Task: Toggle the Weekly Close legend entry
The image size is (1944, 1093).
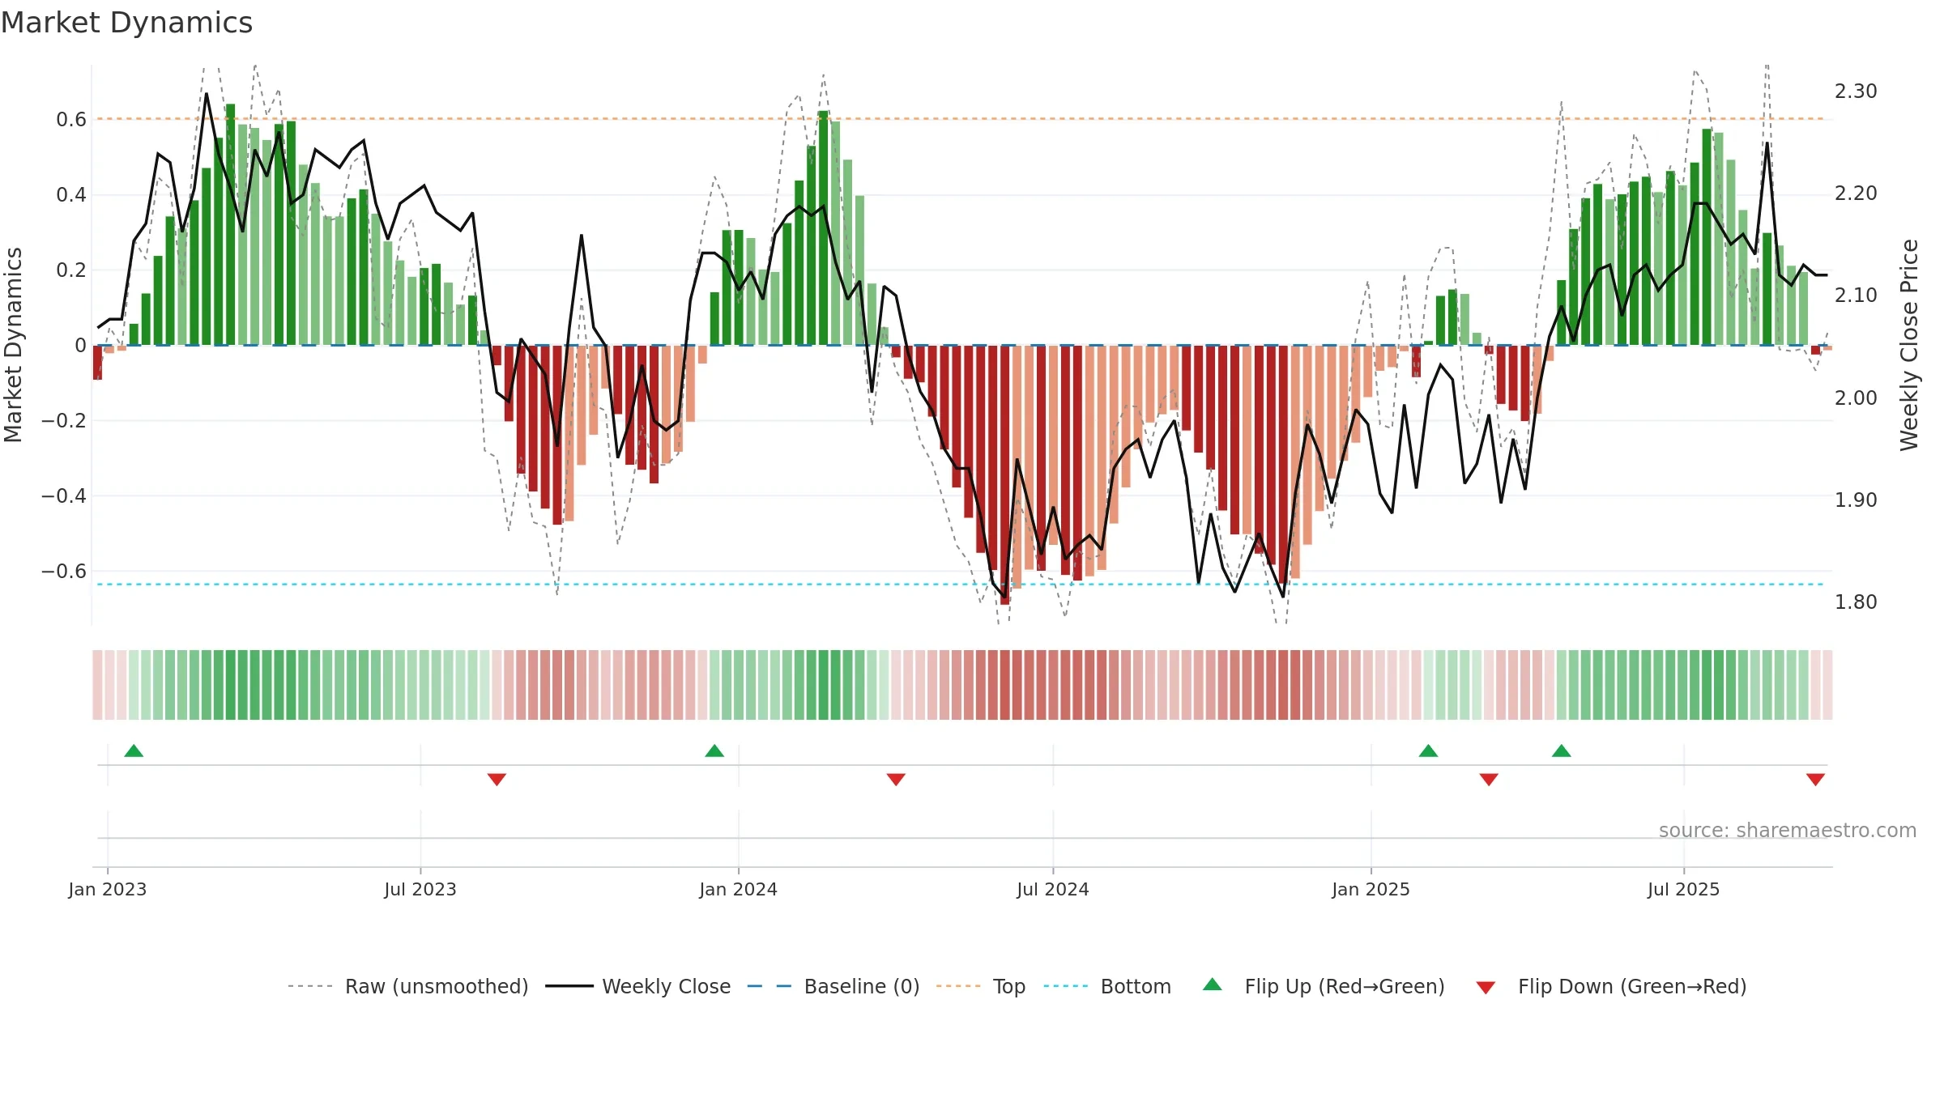Action: [637, 986]
